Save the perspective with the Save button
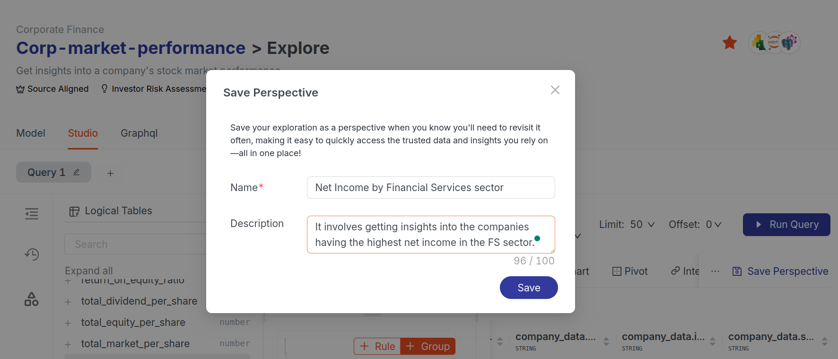838x359 pixels. tap(529, 288)
